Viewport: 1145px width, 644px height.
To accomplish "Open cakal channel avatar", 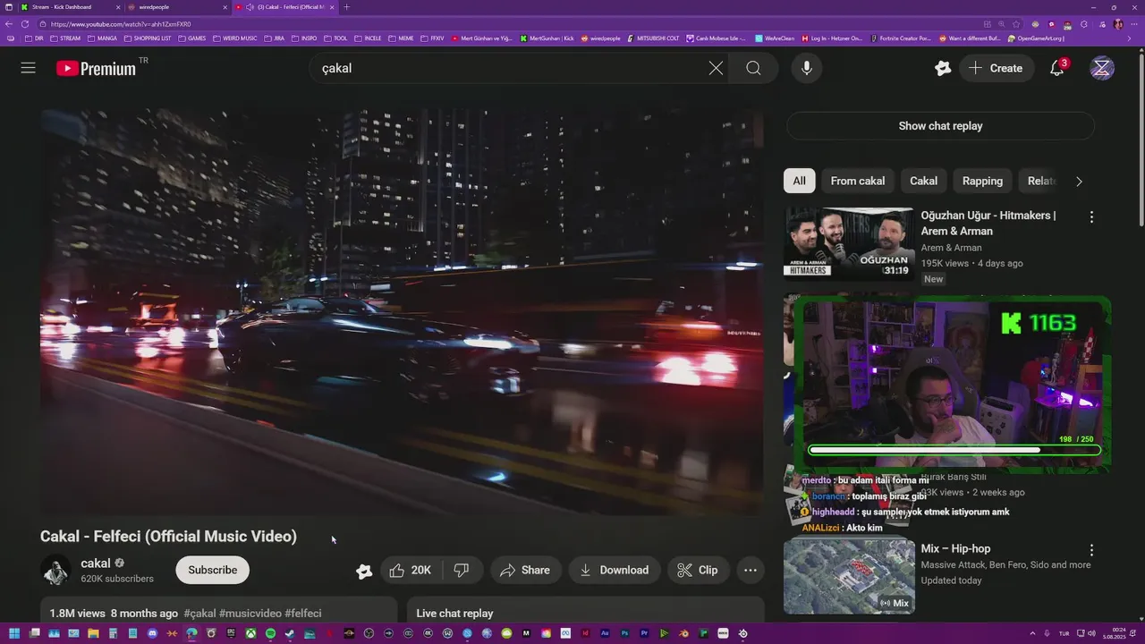I will pyautogui.click(x=55, y=570).
